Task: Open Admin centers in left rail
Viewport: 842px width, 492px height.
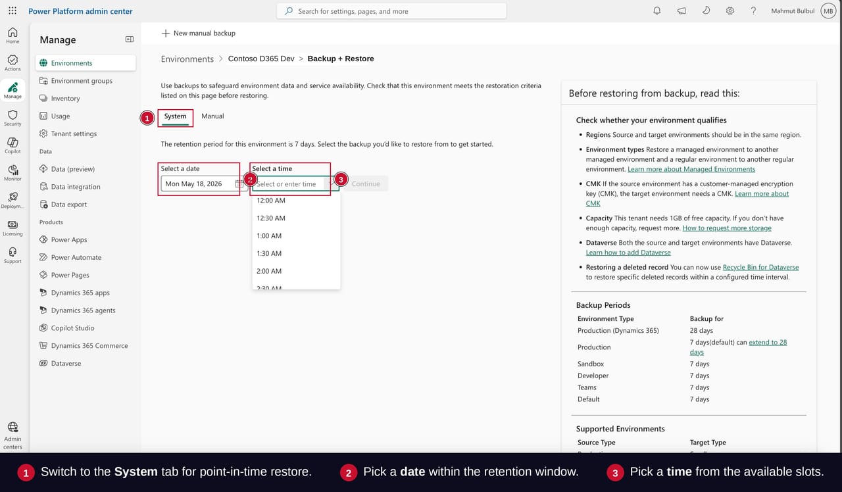Action: (12, 435)
